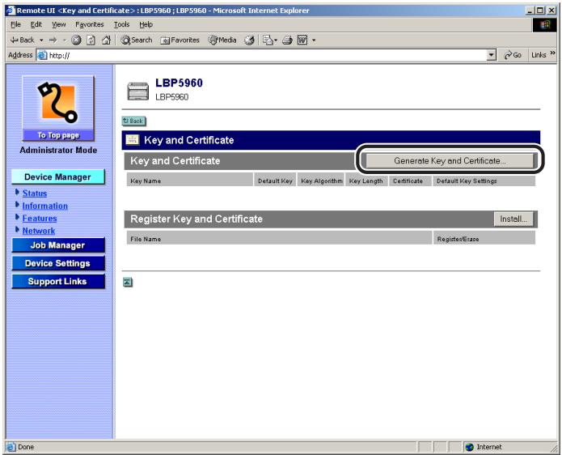Open the Mail icon dropdown arrow
This screenshot has width=562, height=455.
point(276,40)
